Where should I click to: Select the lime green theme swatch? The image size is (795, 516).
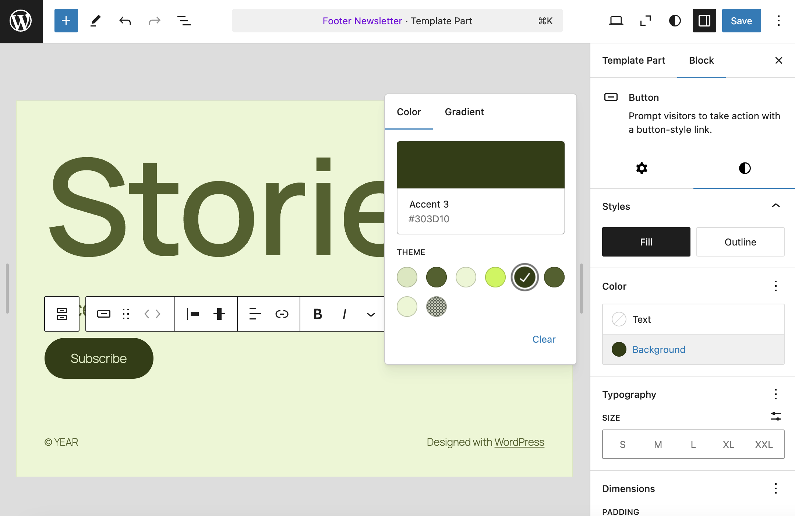click(x=495, y=277)
